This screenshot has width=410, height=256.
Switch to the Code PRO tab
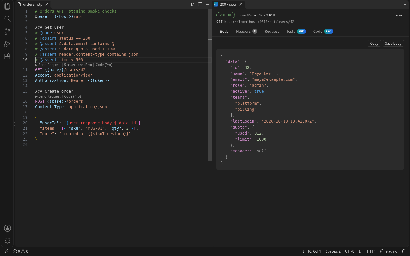click(x=323, y=31)
